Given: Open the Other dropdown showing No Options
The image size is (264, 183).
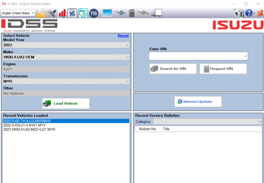Looking at the screenshot, I should 66,93.
